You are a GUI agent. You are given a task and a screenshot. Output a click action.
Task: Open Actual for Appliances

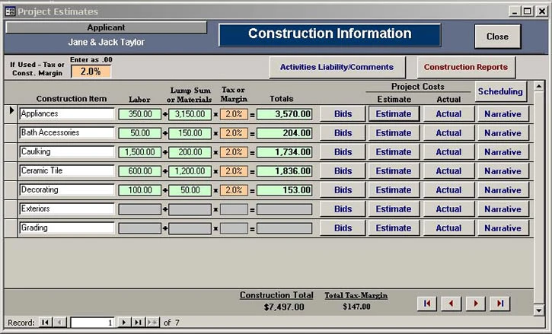448,114
